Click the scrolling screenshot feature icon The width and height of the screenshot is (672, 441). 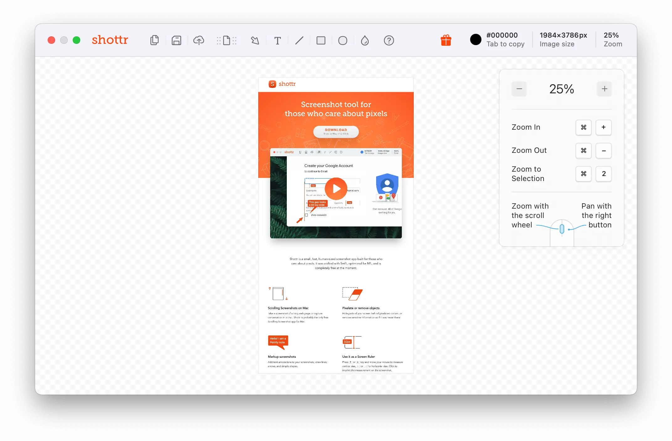click(278, 293)
